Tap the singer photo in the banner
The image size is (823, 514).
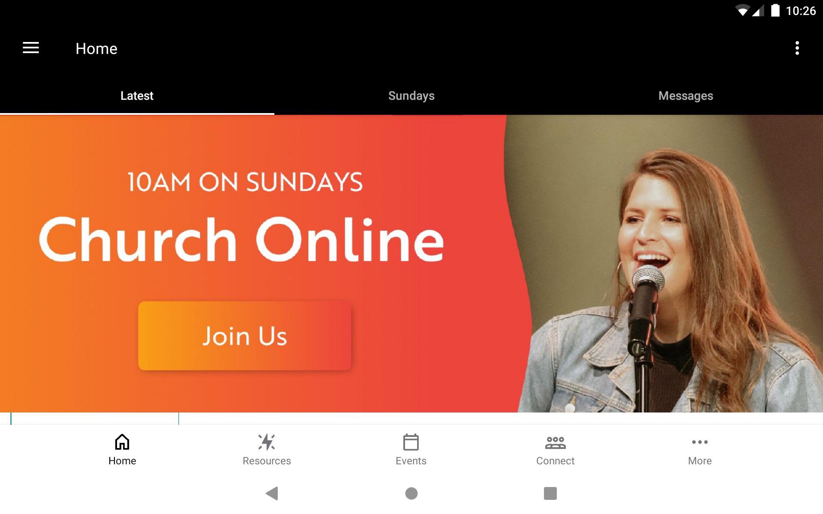669,263
